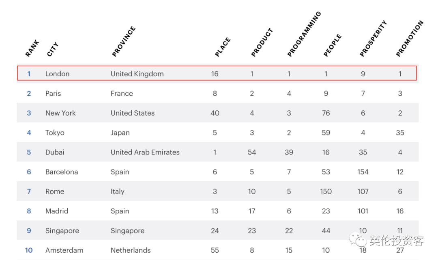Open the Paris city entry
The height and width of the screenshot is (260, 438).
click(x=53, y=93)
